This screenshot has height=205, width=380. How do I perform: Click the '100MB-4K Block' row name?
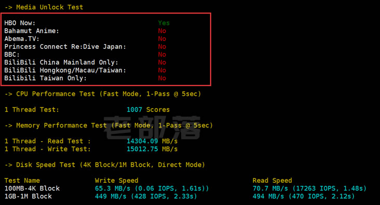[x=32, y=188]
